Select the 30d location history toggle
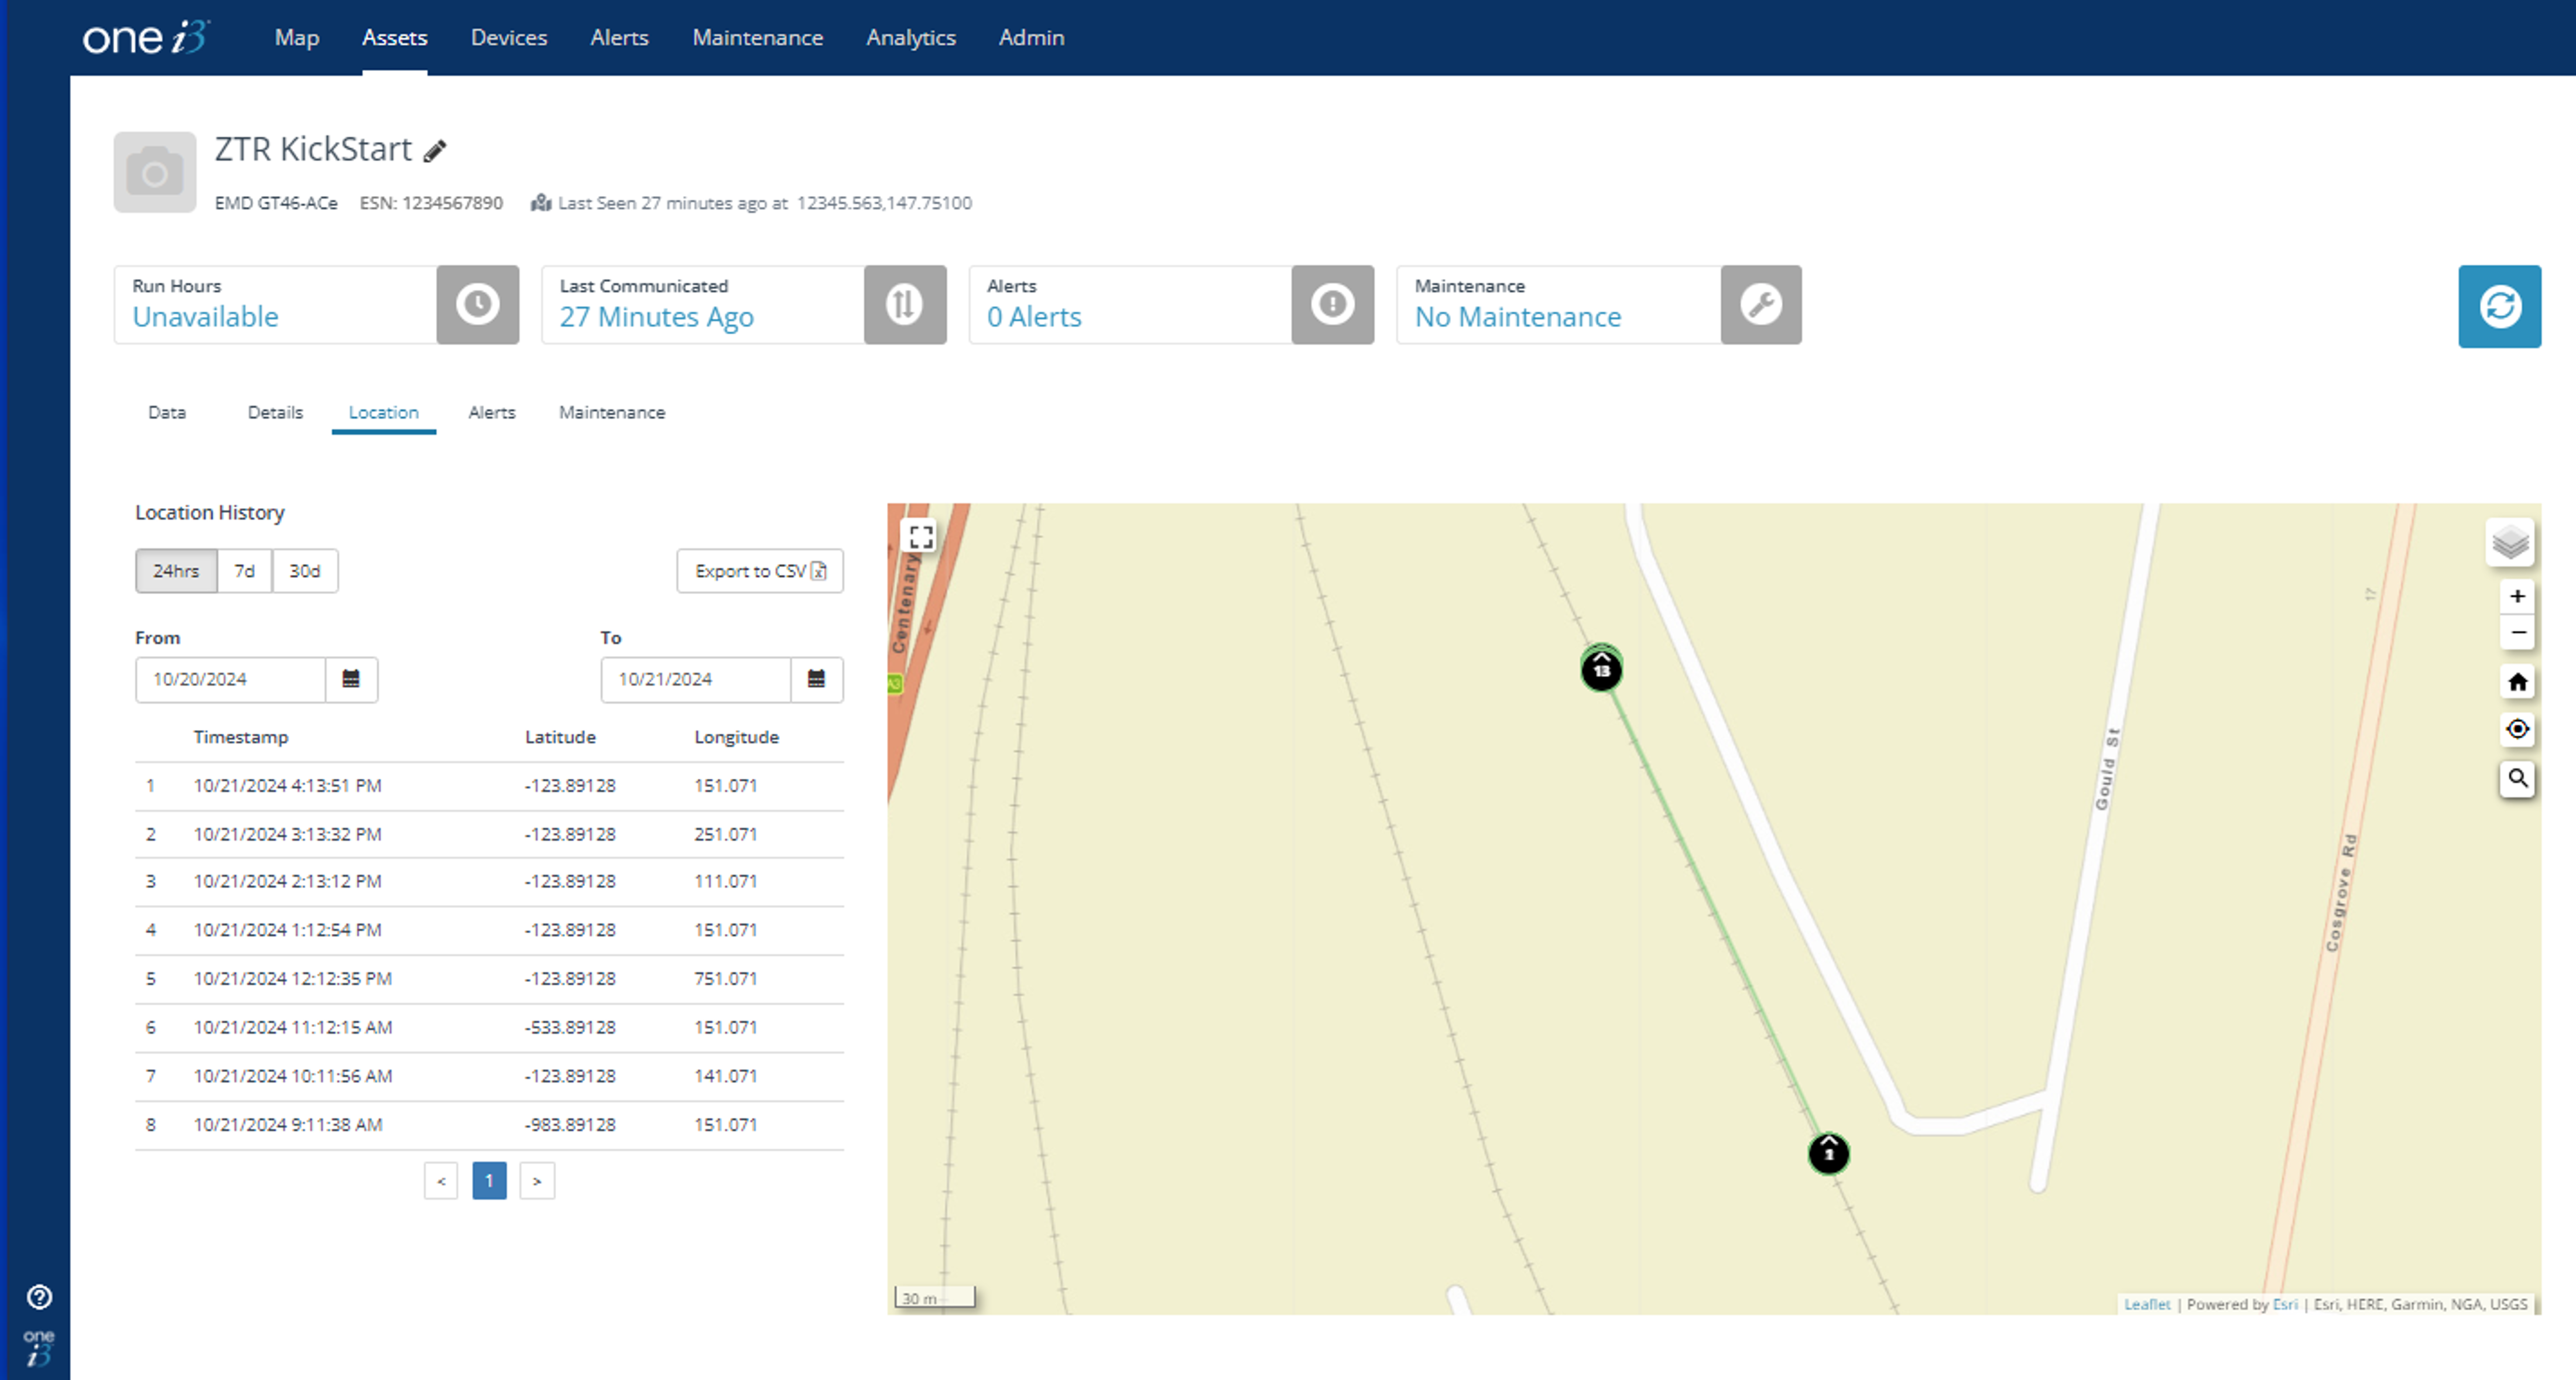The height and width of the screenshot is (1380, 2576). (305, 569)
